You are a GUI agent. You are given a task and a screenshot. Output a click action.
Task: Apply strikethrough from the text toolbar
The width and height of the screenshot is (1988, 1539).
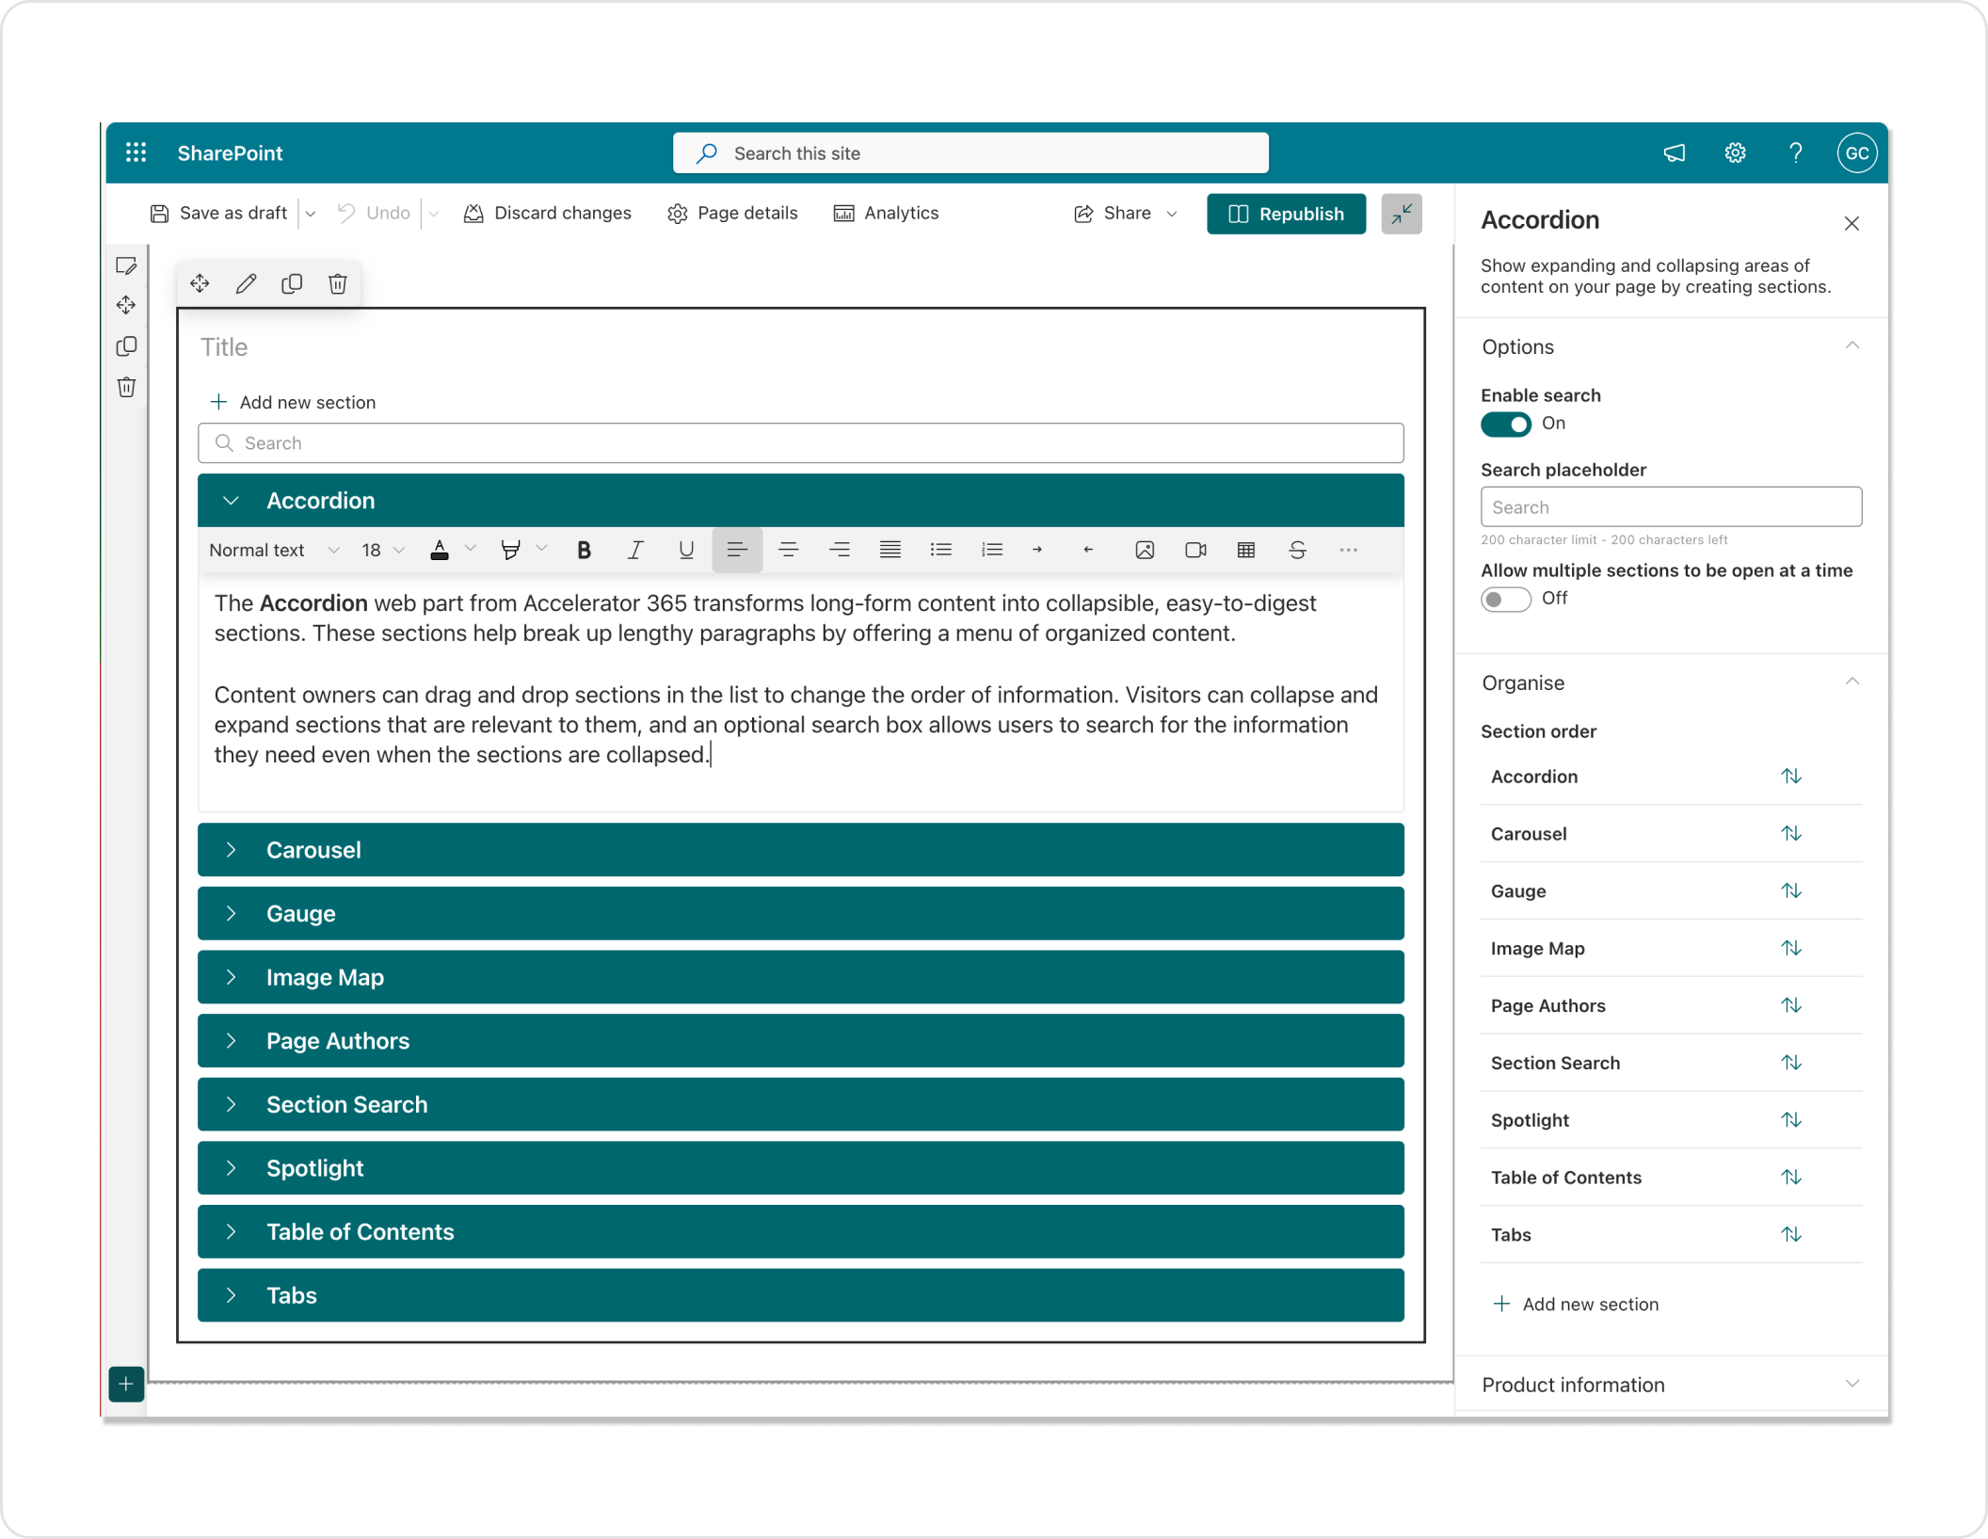click(1297, 551)
